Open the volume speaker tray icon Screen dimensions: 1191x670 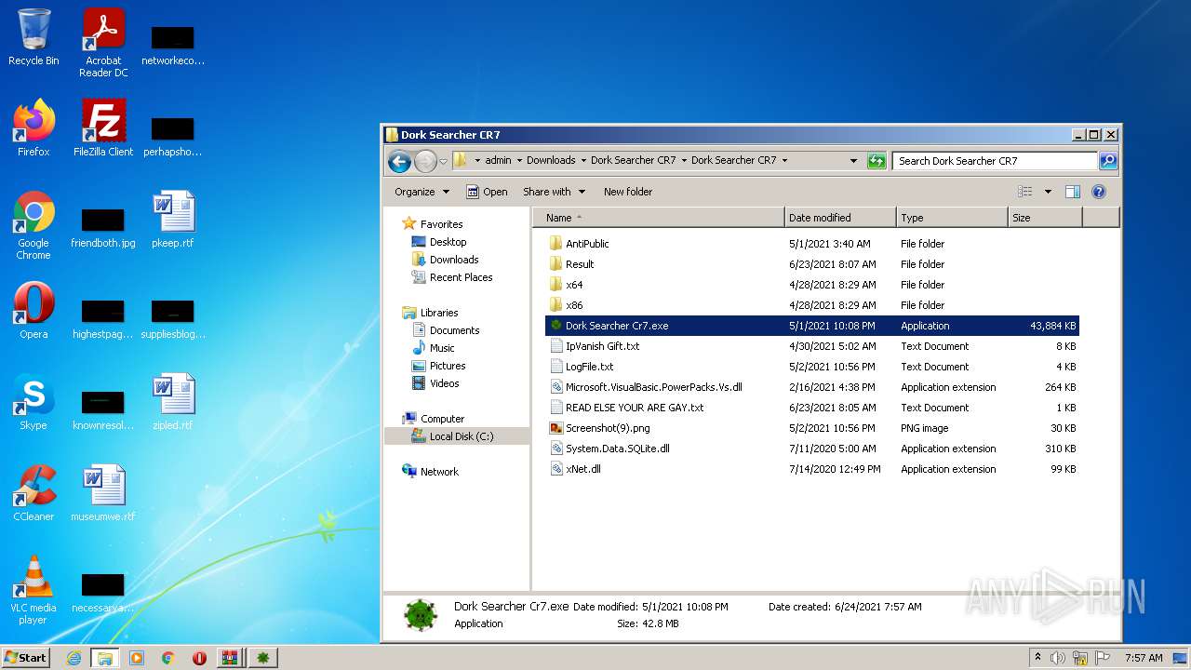[1057, 658]
